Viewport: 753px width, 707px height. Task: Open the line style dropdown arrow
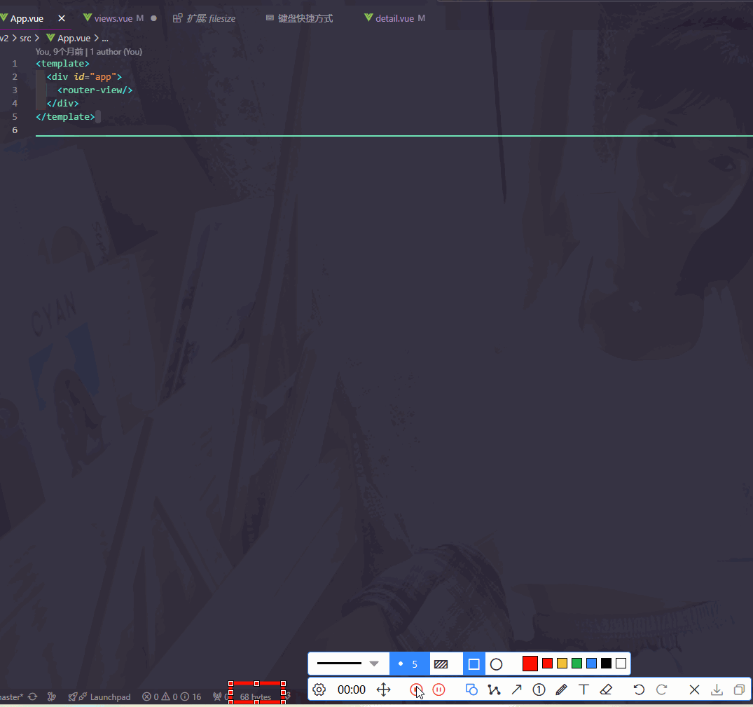coord(374,664)
